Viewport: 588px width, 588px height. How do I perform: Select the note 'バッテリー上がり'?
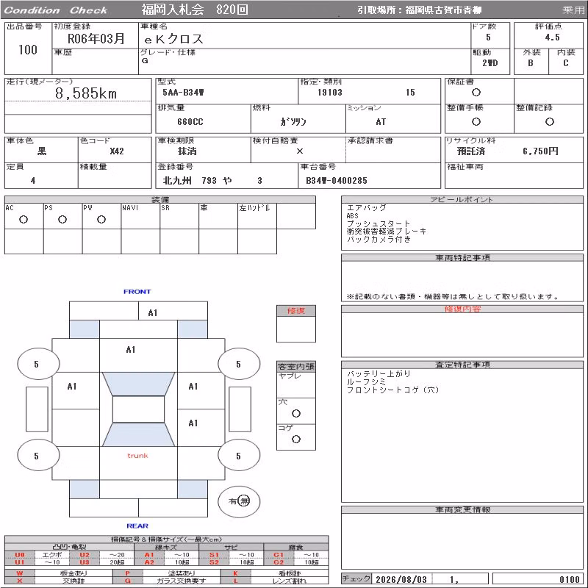click(x=379, y=374)
